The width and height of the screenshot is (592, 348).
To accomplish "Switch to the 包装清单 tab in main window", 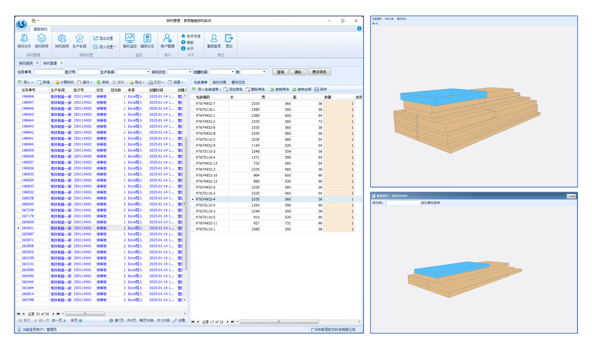I will point(200,82).
